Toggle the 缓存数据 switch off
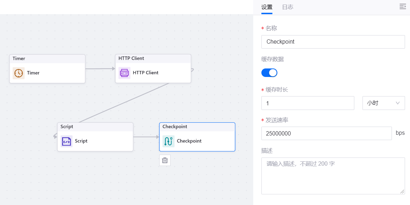This screenshot has height=205, width=410. click(x=269, y=73)
